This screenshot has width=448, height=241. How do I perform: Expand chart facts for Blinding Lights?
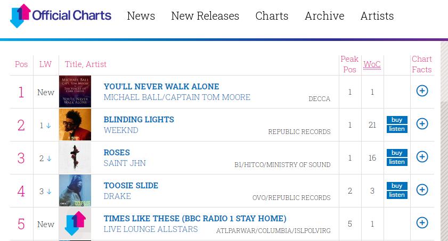pos(422,124)
